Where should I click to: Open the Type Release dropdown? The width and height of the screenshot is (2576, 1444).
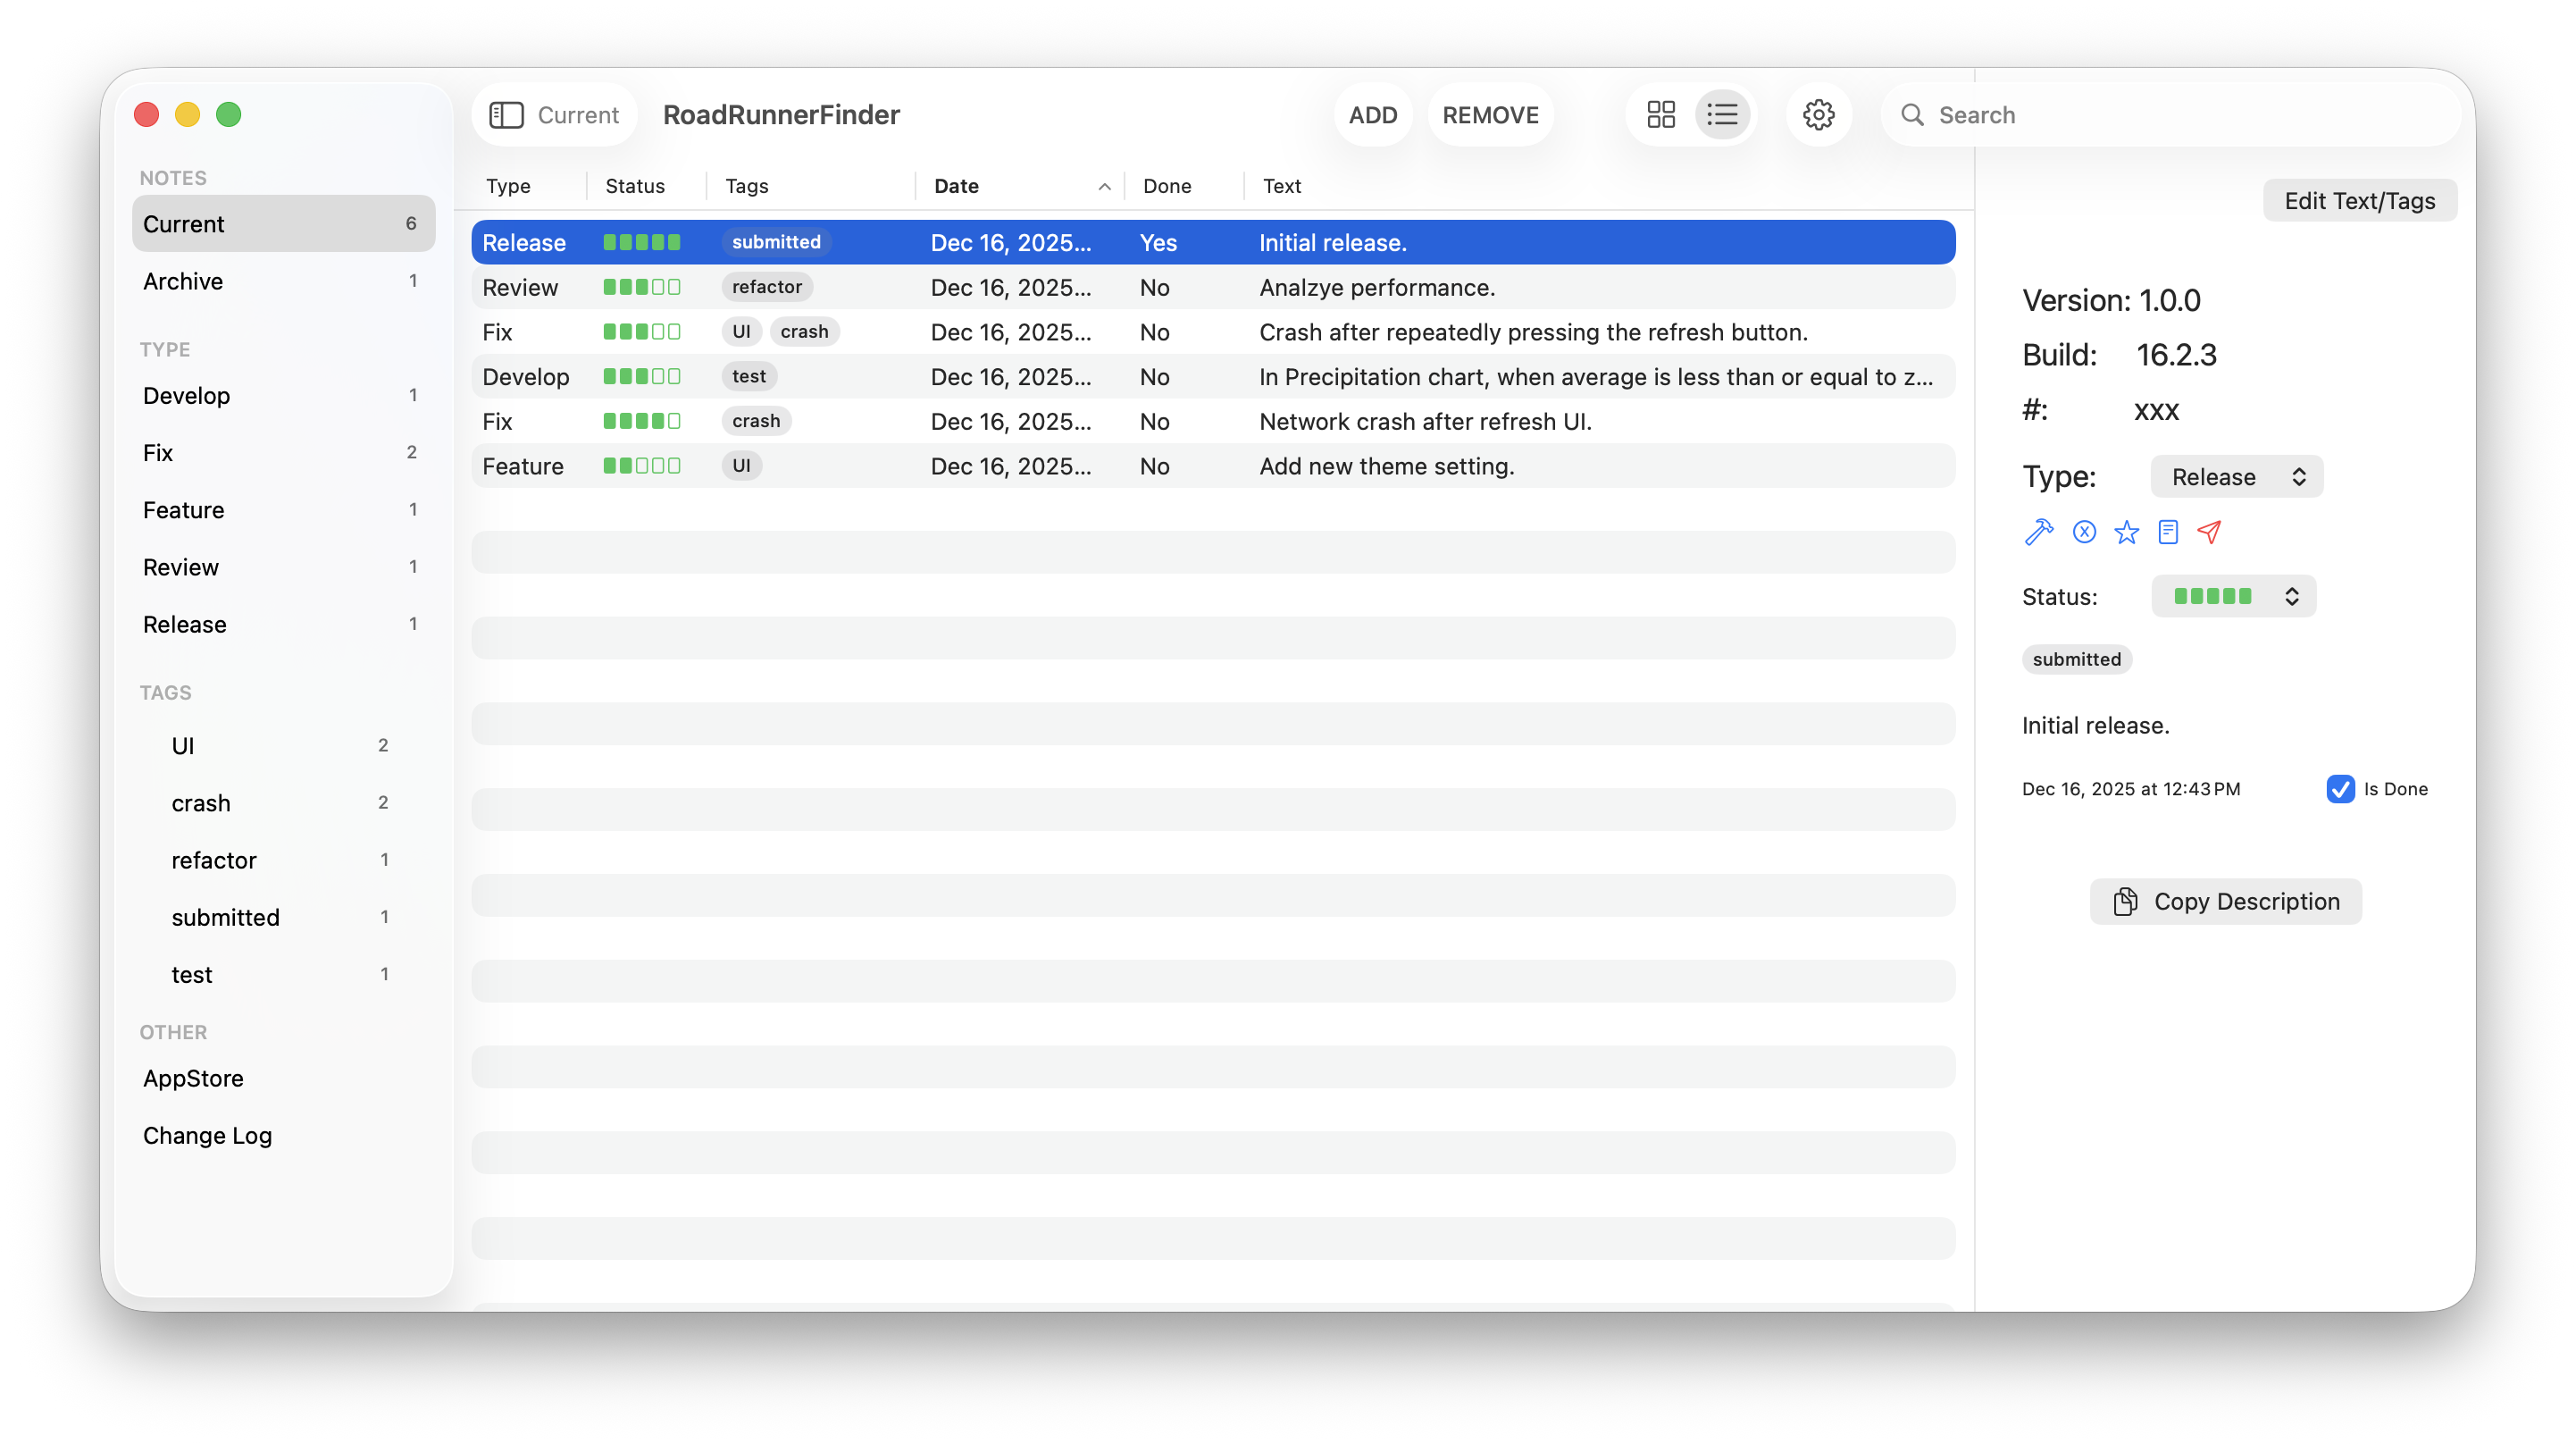(2236, 476)
